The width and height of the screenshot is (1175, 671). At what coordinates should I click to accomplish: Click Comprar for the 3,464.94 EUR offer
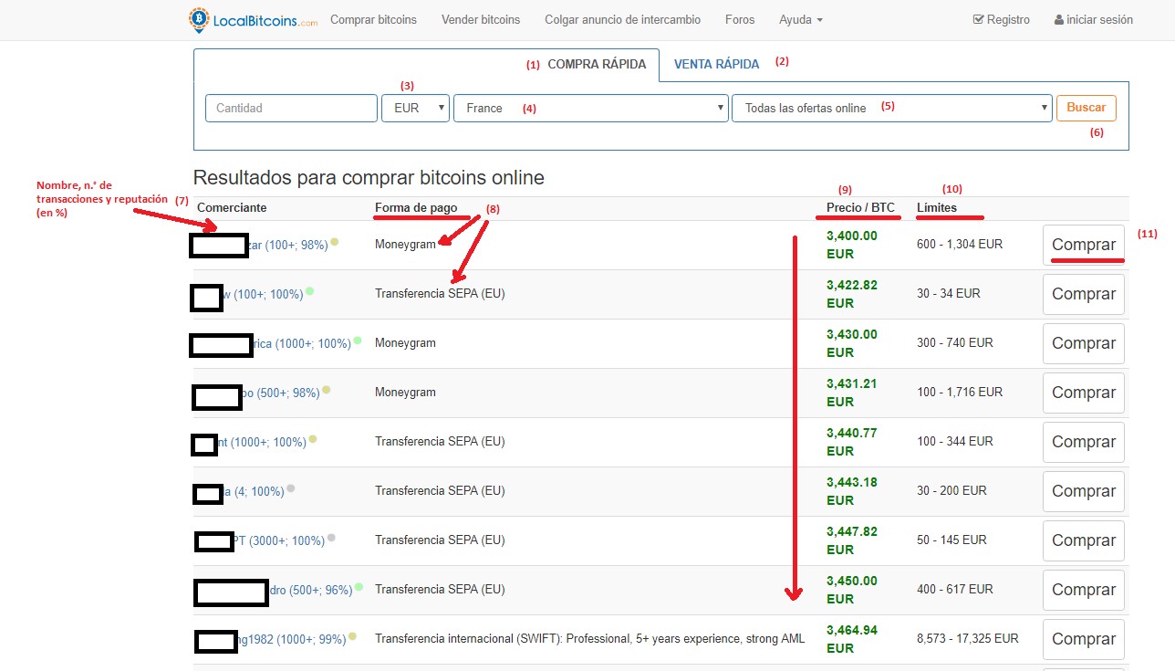pyautogui.click(x=1084, y=639)
